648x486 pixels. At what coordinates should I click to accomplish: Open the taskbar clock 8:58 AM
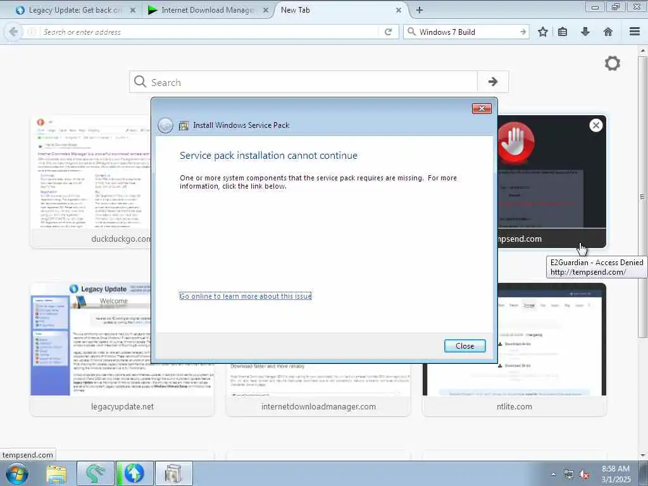point(616,474)
